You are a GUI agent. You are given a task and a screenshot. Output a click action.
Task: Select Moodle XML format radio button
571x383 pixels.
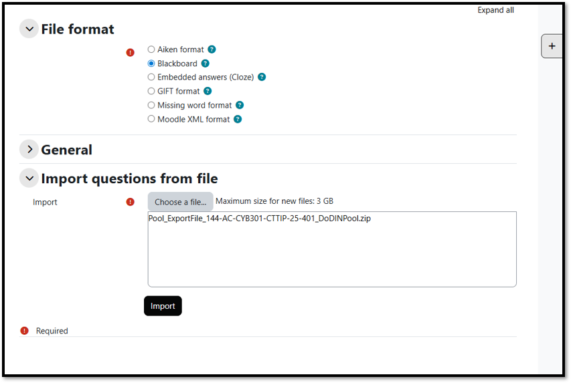[x=151, y=119]
